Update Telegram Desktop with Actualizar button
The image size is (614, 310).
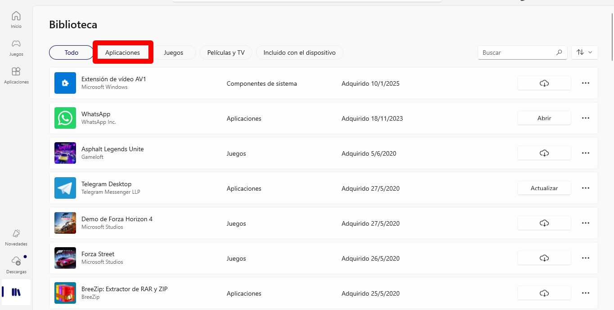pos(544,188)
